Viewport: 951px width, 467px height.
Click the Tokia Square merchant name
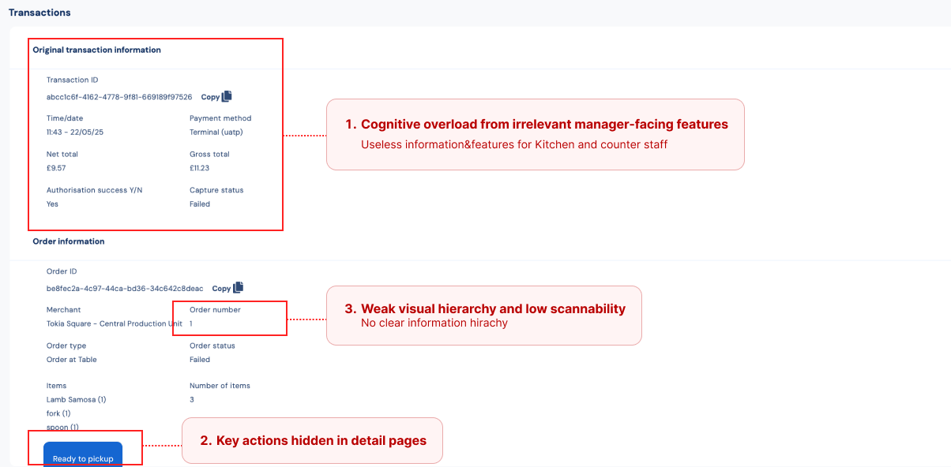[x=115, y=324]
